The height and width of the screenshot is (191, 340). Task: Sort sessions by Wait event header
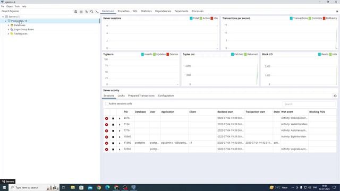pos(287,112)
